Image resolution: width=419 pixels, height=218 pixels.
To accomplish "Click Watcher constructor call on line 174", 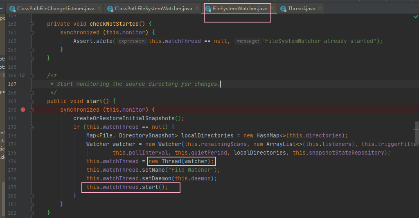I will pos(170,144).
